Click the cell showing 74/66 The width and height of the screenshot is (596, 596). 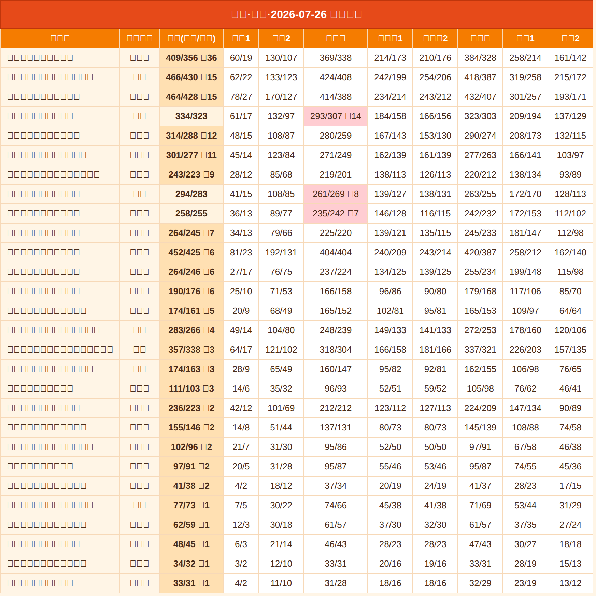336,505
